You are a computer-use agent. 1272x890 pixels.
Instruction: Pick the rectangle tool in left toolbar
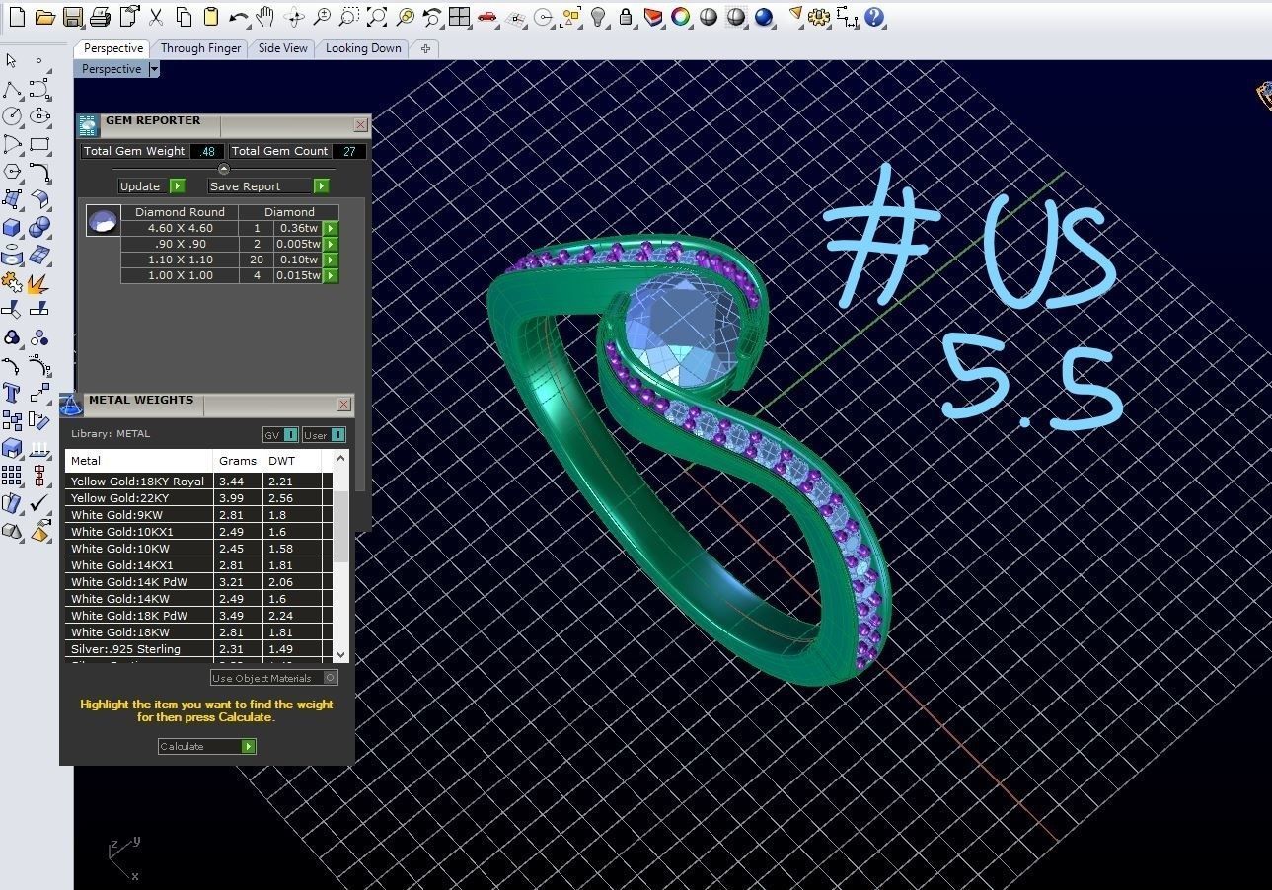[39, 144]
